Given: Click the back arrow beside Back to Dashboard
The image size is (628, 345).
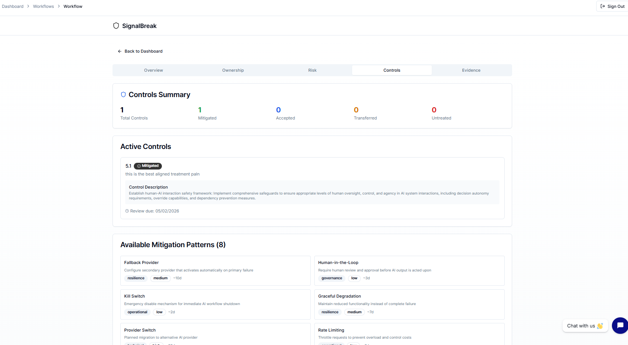Looking at the screenshot, I should (x=119, y=51).
